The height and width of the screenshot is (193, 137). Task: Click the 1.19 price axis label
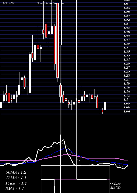(x=127, y=84)
